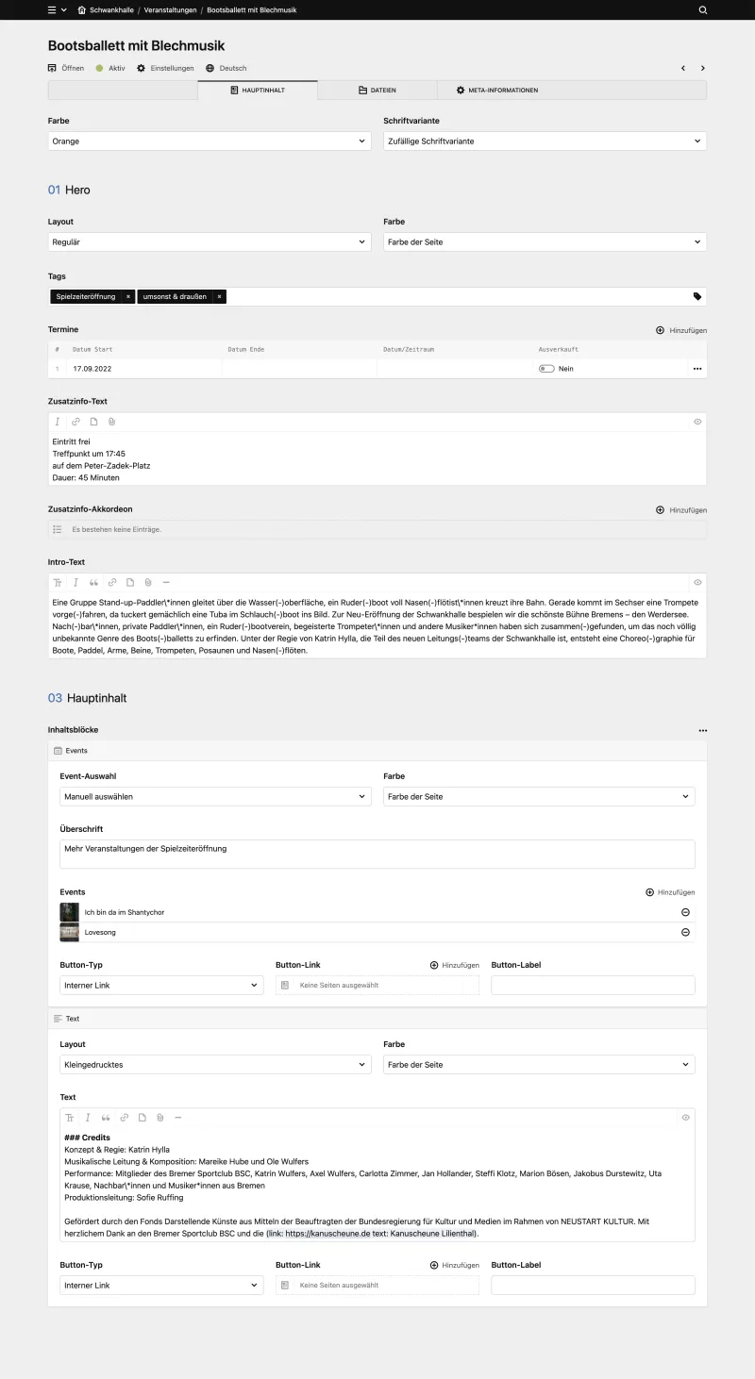Open the search icon in the top bar

pos(703,10)
